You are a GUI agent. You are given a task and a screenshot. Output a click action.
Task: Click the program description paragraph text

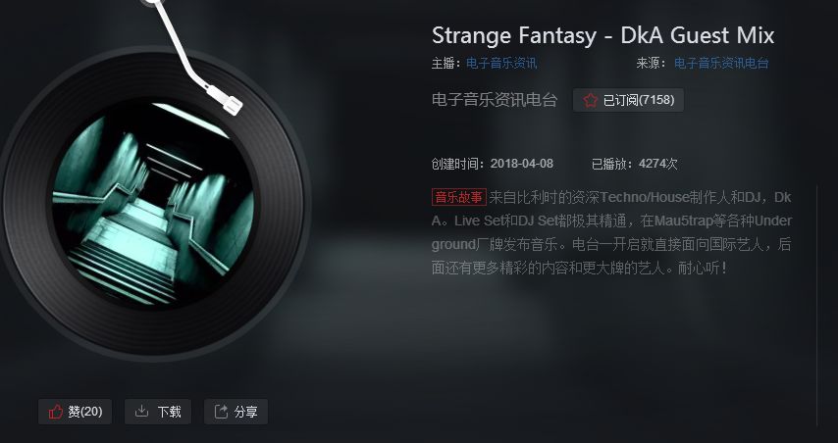coord(611,232)
